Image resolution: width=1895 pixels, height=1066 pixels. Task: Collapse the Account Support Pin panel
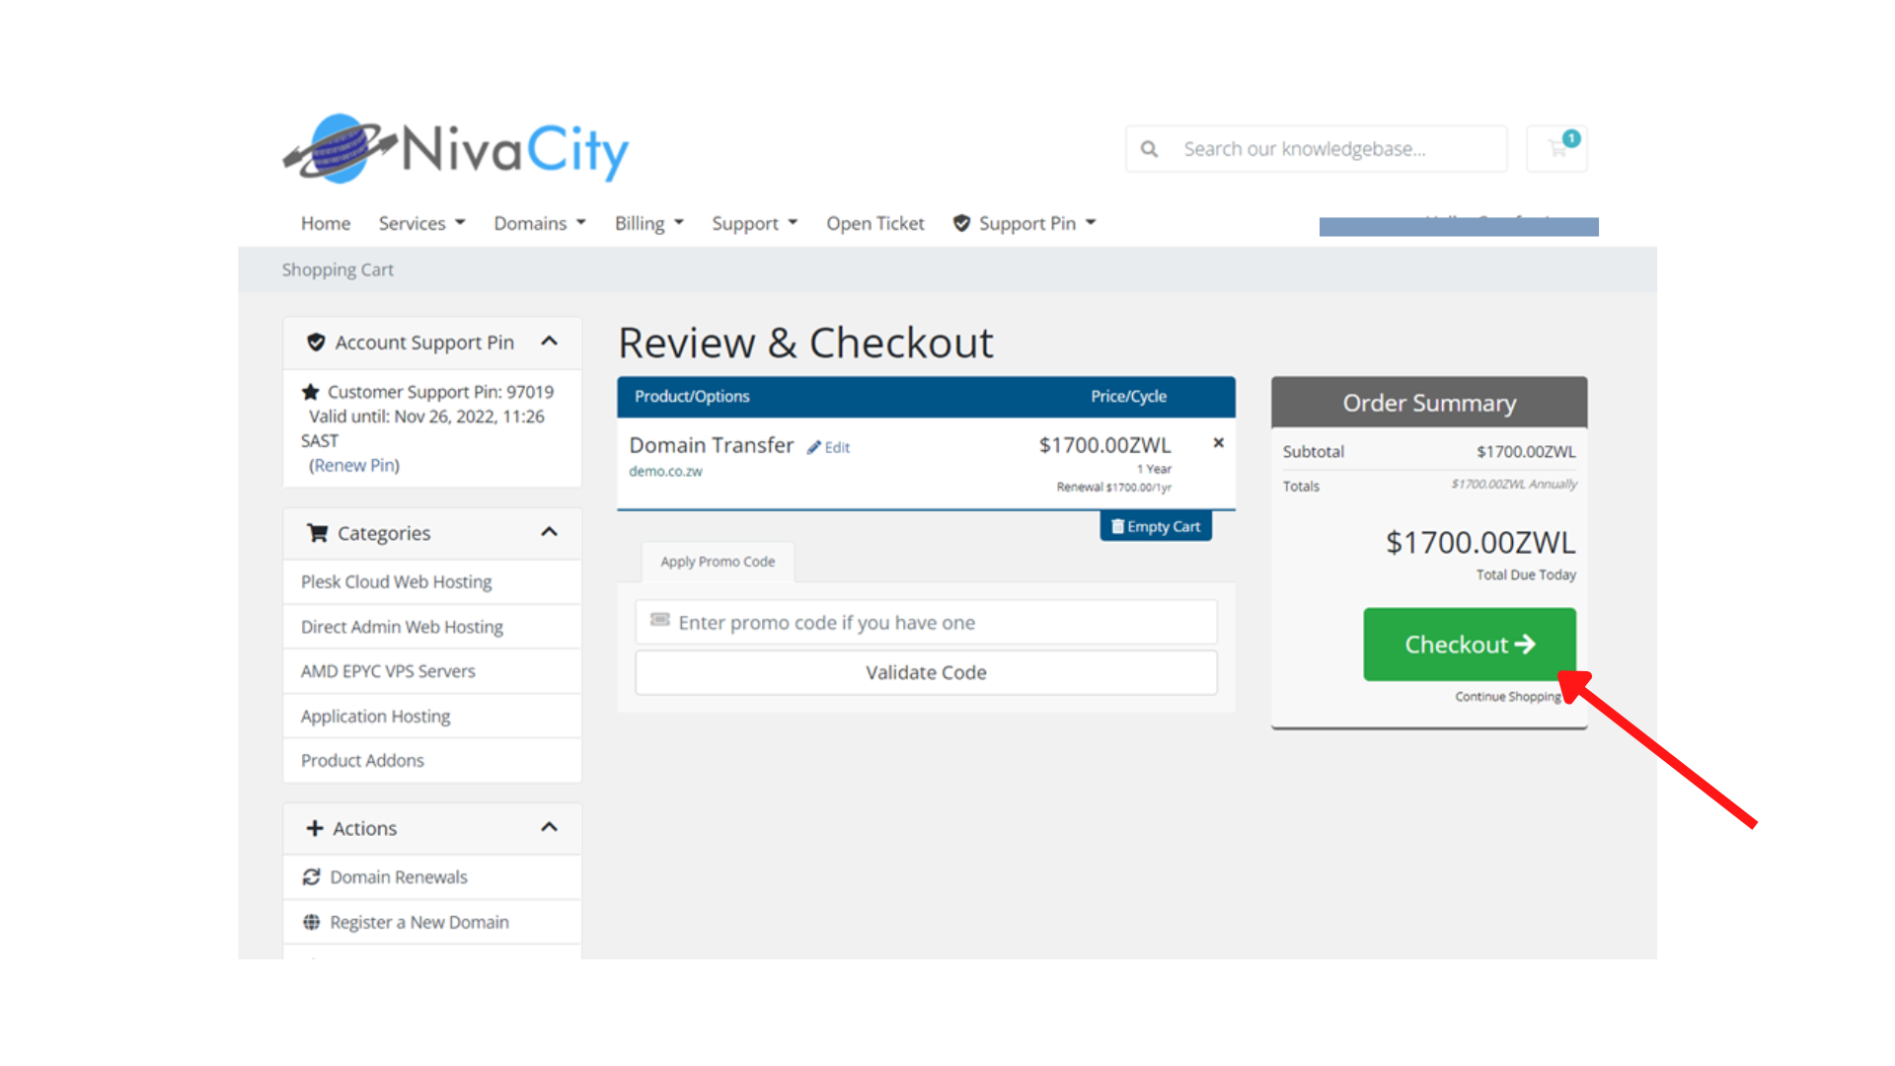(550, 342)
